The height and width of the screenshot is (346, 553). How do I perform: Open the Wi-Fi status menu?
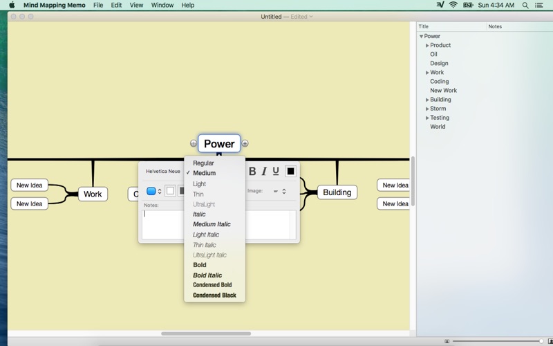point(453,5)
